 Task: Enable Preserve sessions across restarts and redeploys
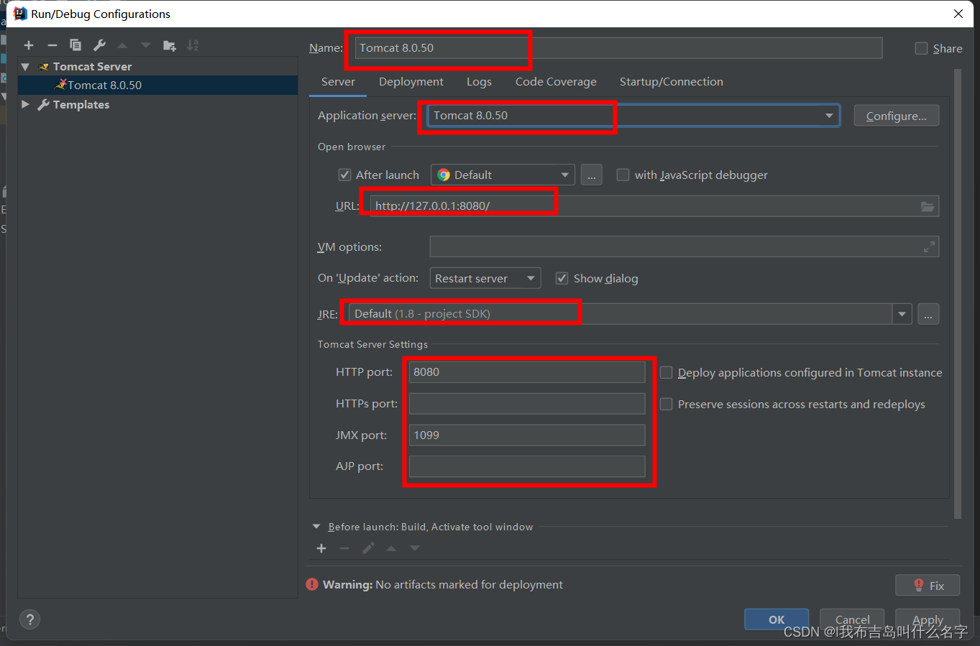[x=667, y=404]
